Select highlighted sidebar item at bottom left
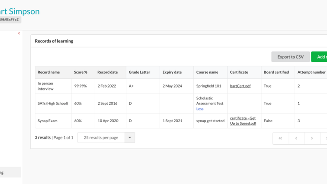327x184 pixels. tap(11, 172)
